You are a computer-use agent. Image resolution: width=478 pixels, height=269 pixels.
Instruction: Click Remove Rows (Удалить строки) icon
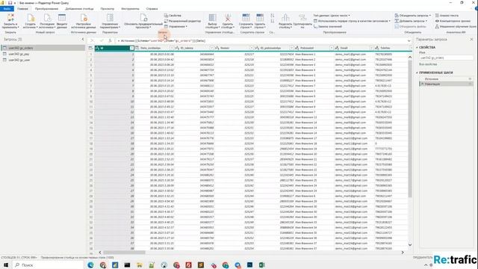pyautogui.click(x=260, y=17)
